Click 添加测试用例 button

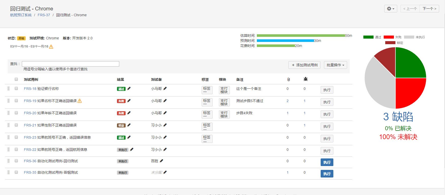304,65
